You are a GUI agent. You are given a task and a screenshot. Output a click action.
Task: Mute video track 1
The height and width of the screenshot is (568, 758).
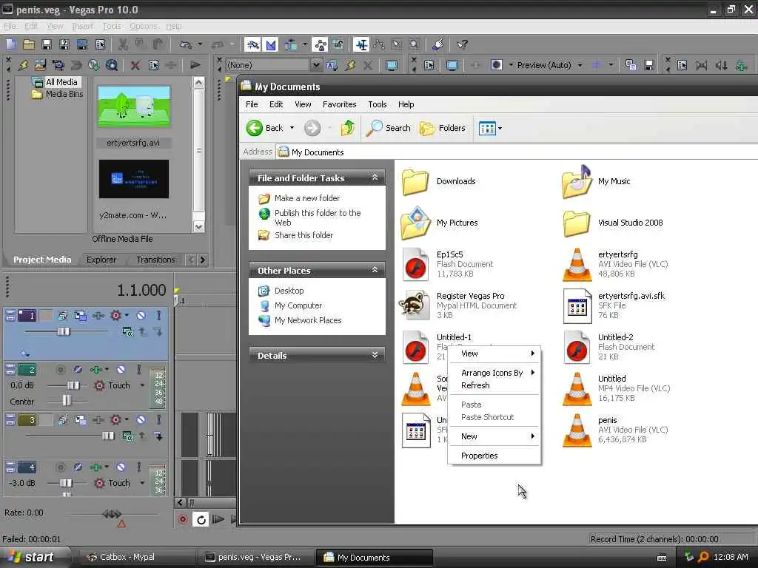coord(141,315)
